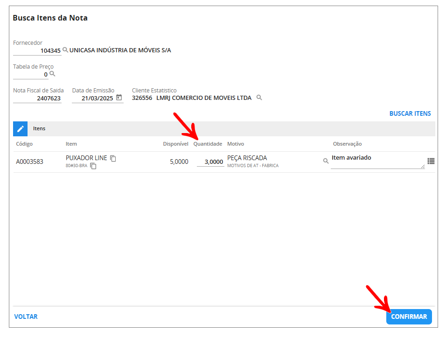The height and width of the screenshot is (338, 446).
Task: Click the Item column header
Action: (x=71, y=144)
